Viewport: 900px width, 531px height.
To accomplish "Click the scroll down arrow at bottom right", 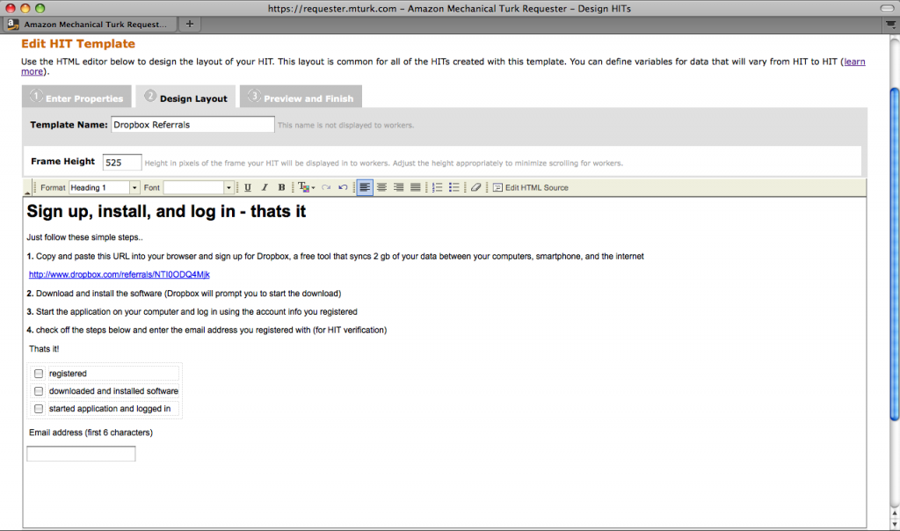I will pyautogui.click(x=894, y=524).
